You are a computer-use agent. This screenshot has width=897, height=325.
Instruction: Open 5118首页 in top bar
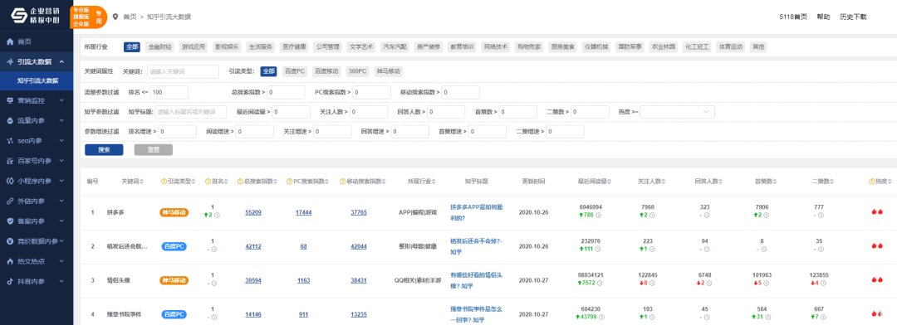[x=793, y=17]
